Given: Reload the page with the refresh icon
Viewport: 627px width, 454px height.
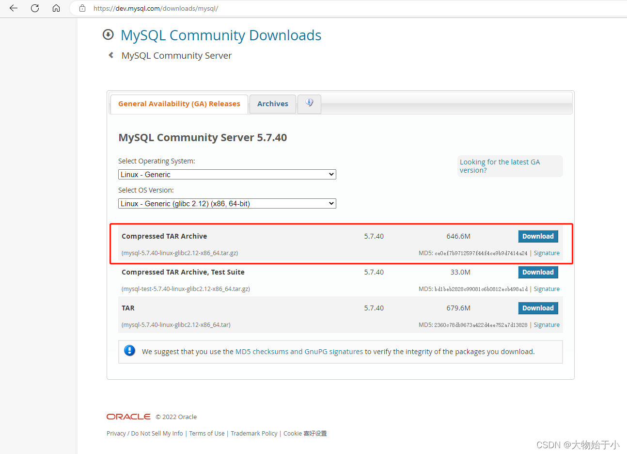Looking at the screenshot, I should [35, 8].
